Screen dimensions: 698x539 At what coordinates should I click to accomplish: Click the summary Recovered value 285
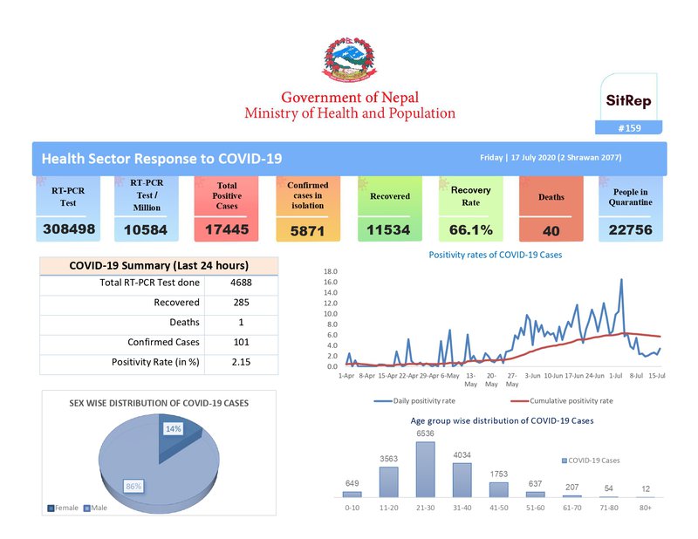[x=242, y=303]
